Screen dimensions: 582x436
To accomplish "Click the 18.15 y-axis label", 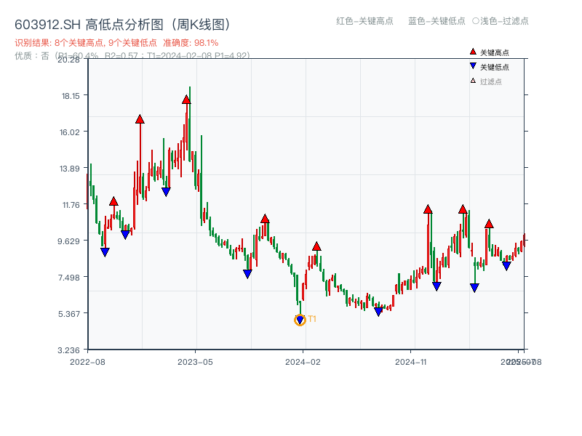I will (x=71, y=96).
